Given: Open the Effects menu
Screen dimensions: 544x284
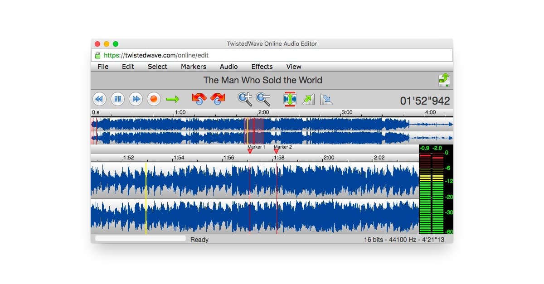Looking at the screenshot, I should [262, 67].
